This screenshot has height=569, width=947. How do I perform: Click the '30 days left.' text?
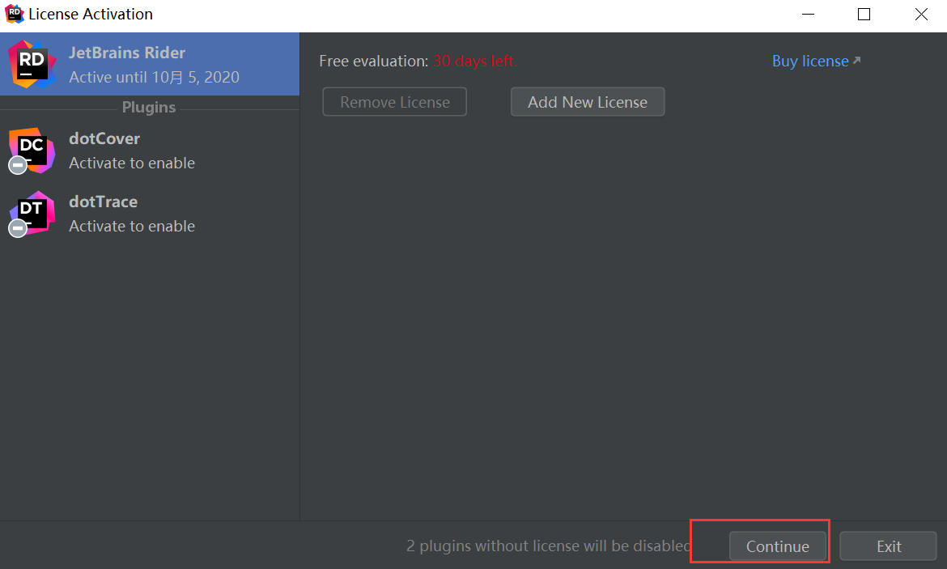(474, 61)
